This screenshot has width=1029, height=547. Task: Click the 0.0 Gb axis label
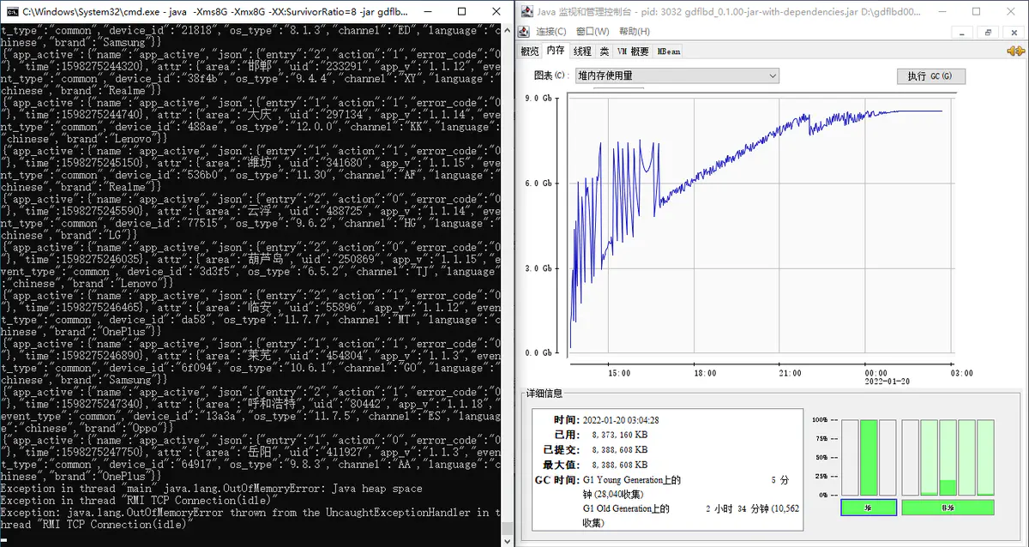point(538,352)
